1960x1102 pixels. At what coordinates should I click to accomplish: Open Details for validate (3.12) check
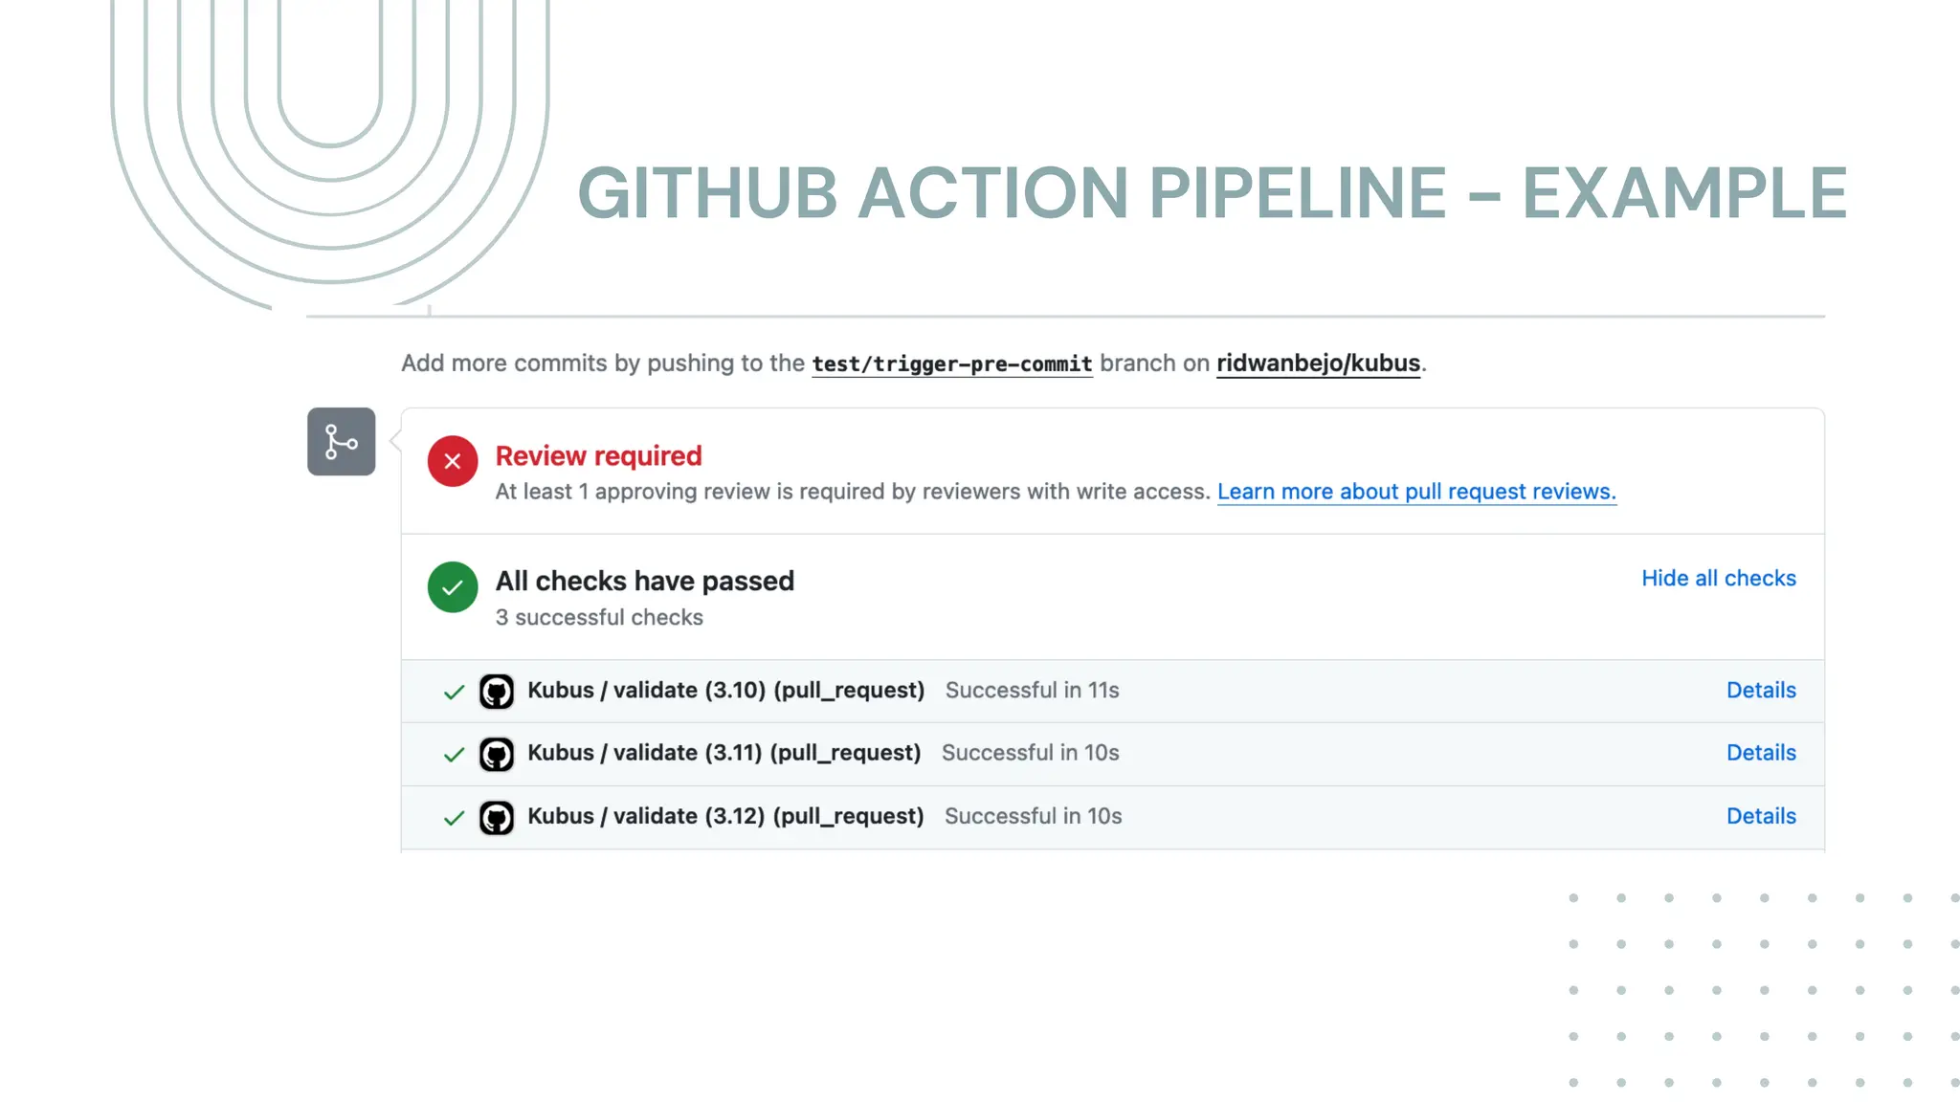click(x=1760, y=816)
